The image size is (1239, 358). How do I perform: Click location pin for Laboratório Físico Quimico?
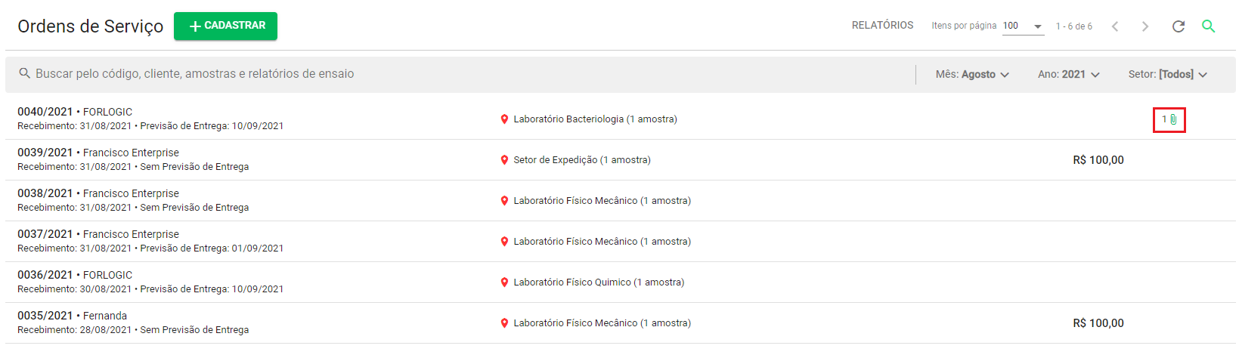[504, 282]
